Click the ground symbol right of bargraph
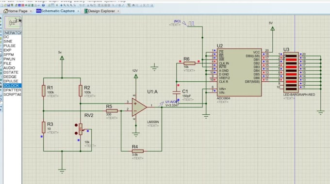 [320, 113]
